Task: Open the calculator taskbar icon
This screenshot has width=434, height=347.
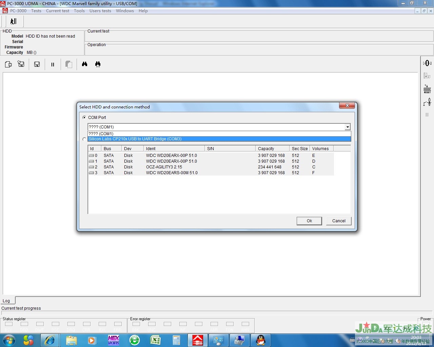Action: (177, 340)
